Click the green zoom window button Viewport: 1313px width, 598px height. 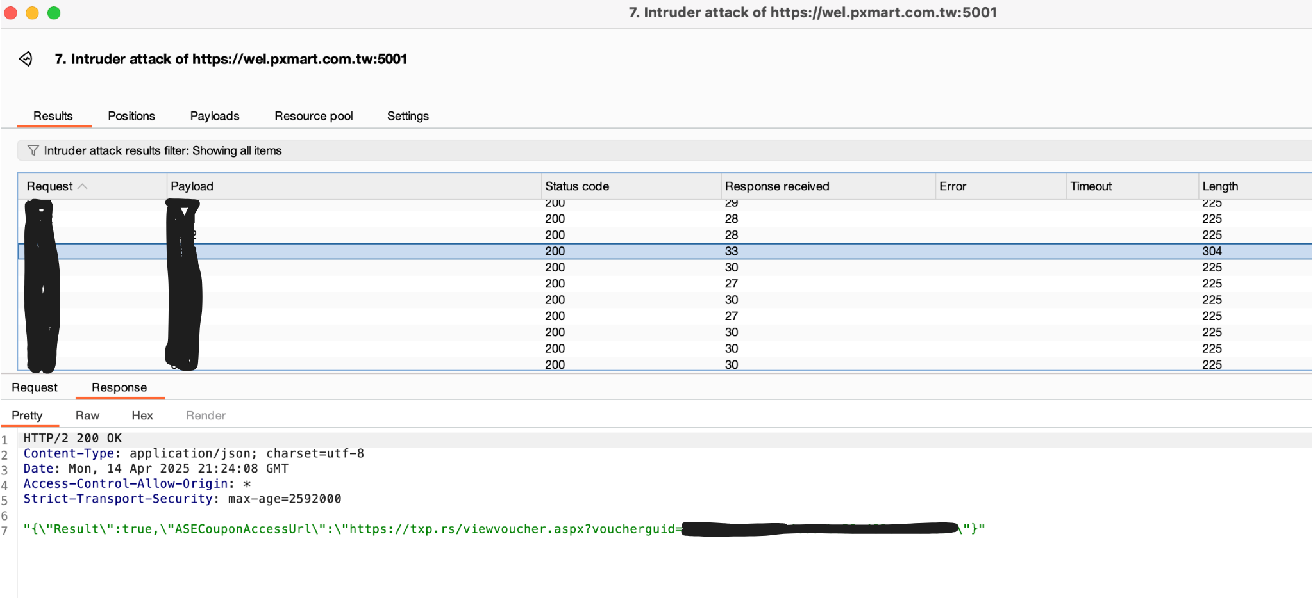coord(54,13)
